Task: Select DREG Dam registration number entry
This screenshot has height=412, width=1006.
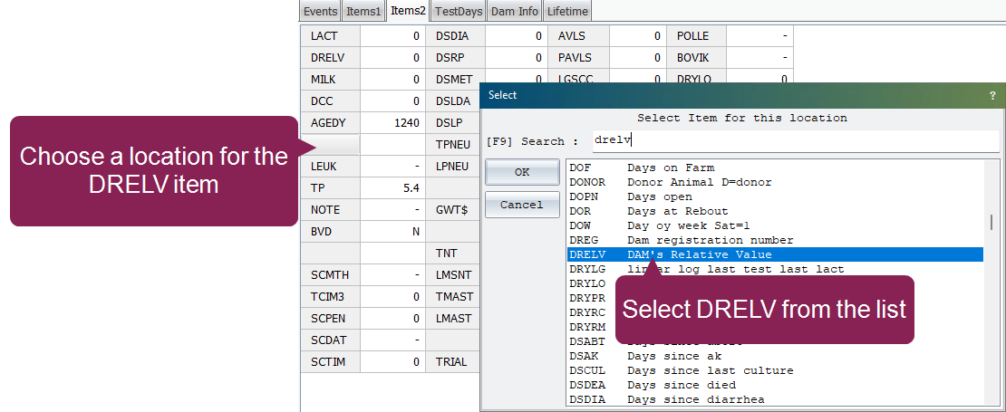Action: [x=775, y=240]
